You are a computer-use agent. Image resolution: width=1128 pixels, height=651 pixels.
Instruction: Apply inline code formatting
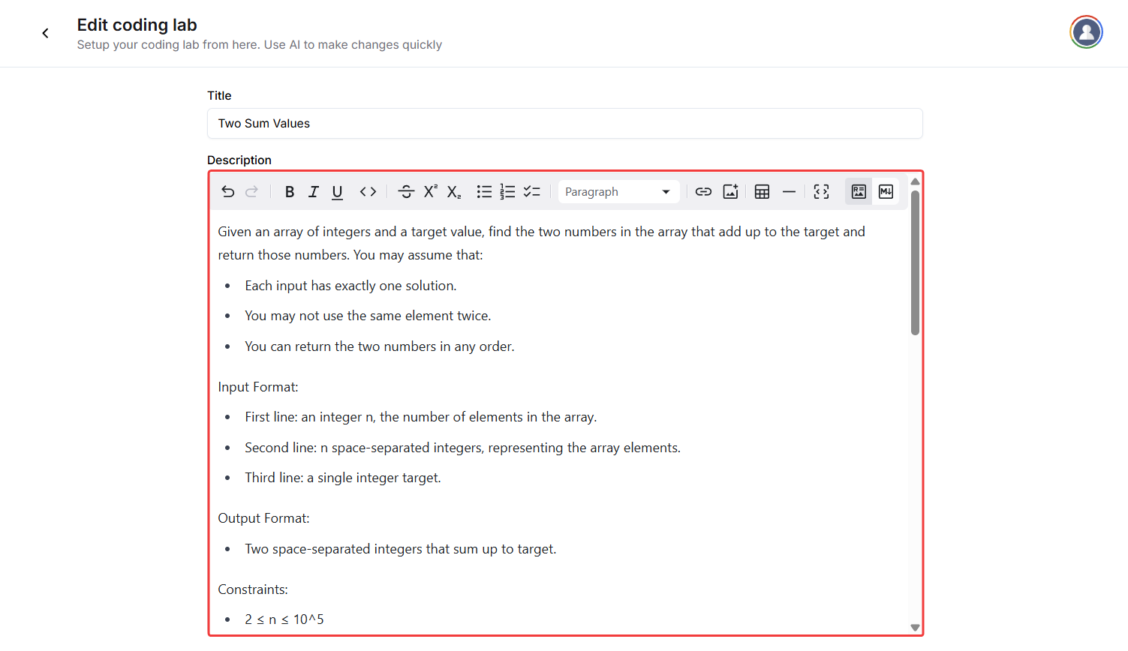[368, 192]
